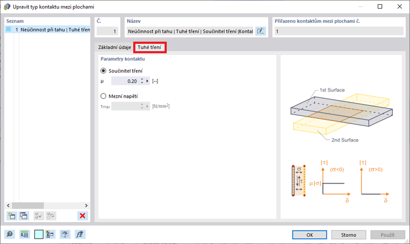Click the edit name icon

[x=261, y=31]
